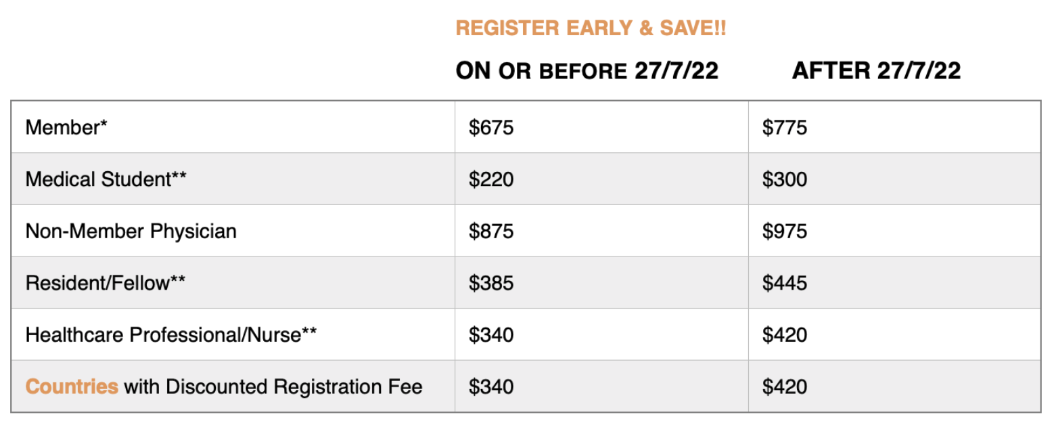Click the On or Before 27/7/22 header
This screenshot has height=425, width=1054.
pyautogui.click(x=587, y=71)
